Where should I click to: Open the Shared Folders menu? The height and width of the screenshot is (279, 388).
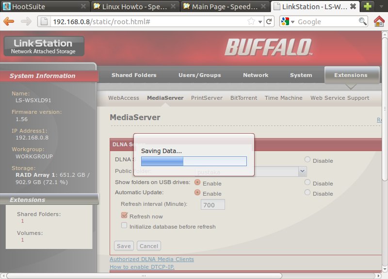coord(134,75)
